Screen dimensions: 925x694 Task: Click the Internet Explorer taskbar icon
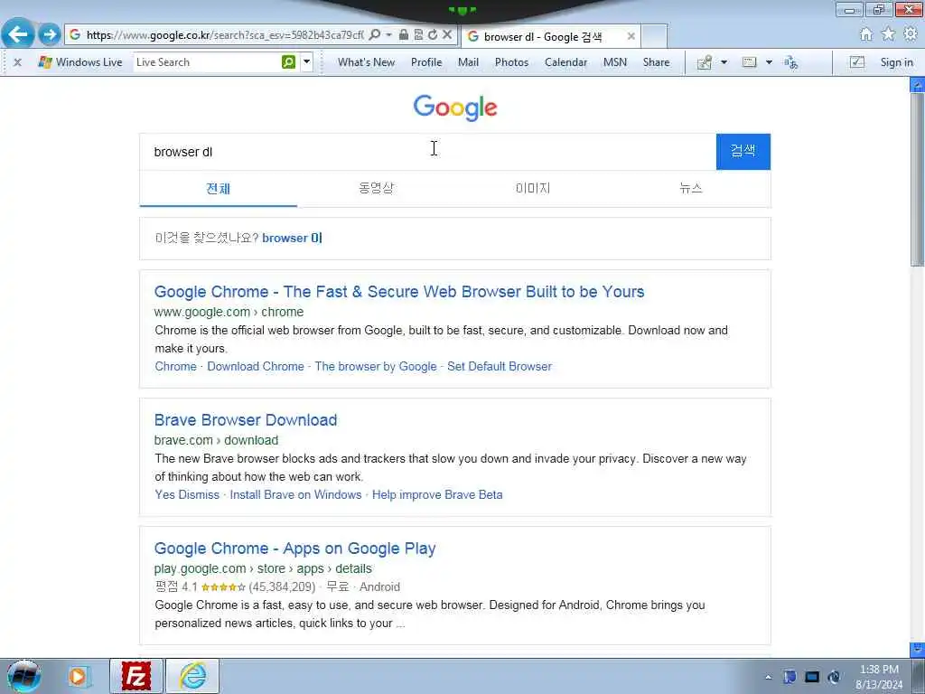(x=193, y=676)
